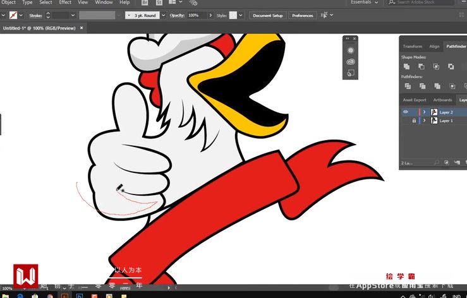Open the Type menu
Image resolution: width=467 pixels, height=298 pixels.
[27, 3]
